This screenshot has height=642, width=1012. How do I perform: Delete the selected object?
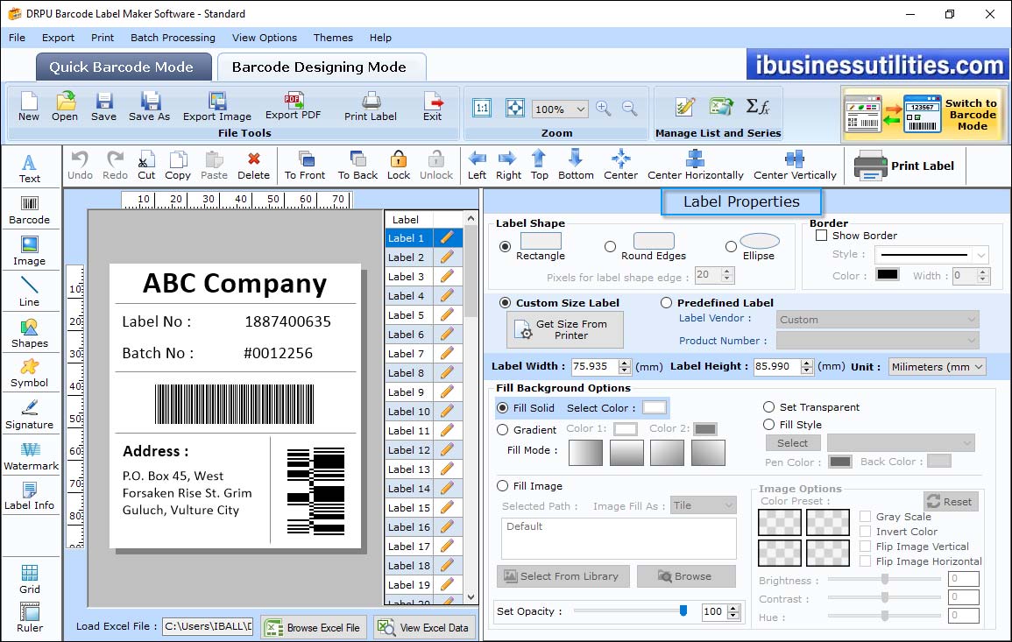(253, 166)
